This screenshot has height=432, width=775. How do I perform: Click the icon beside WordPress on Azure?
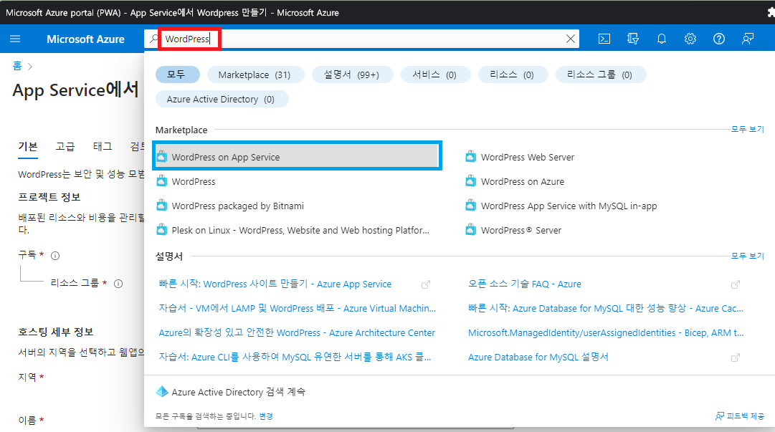470,181
